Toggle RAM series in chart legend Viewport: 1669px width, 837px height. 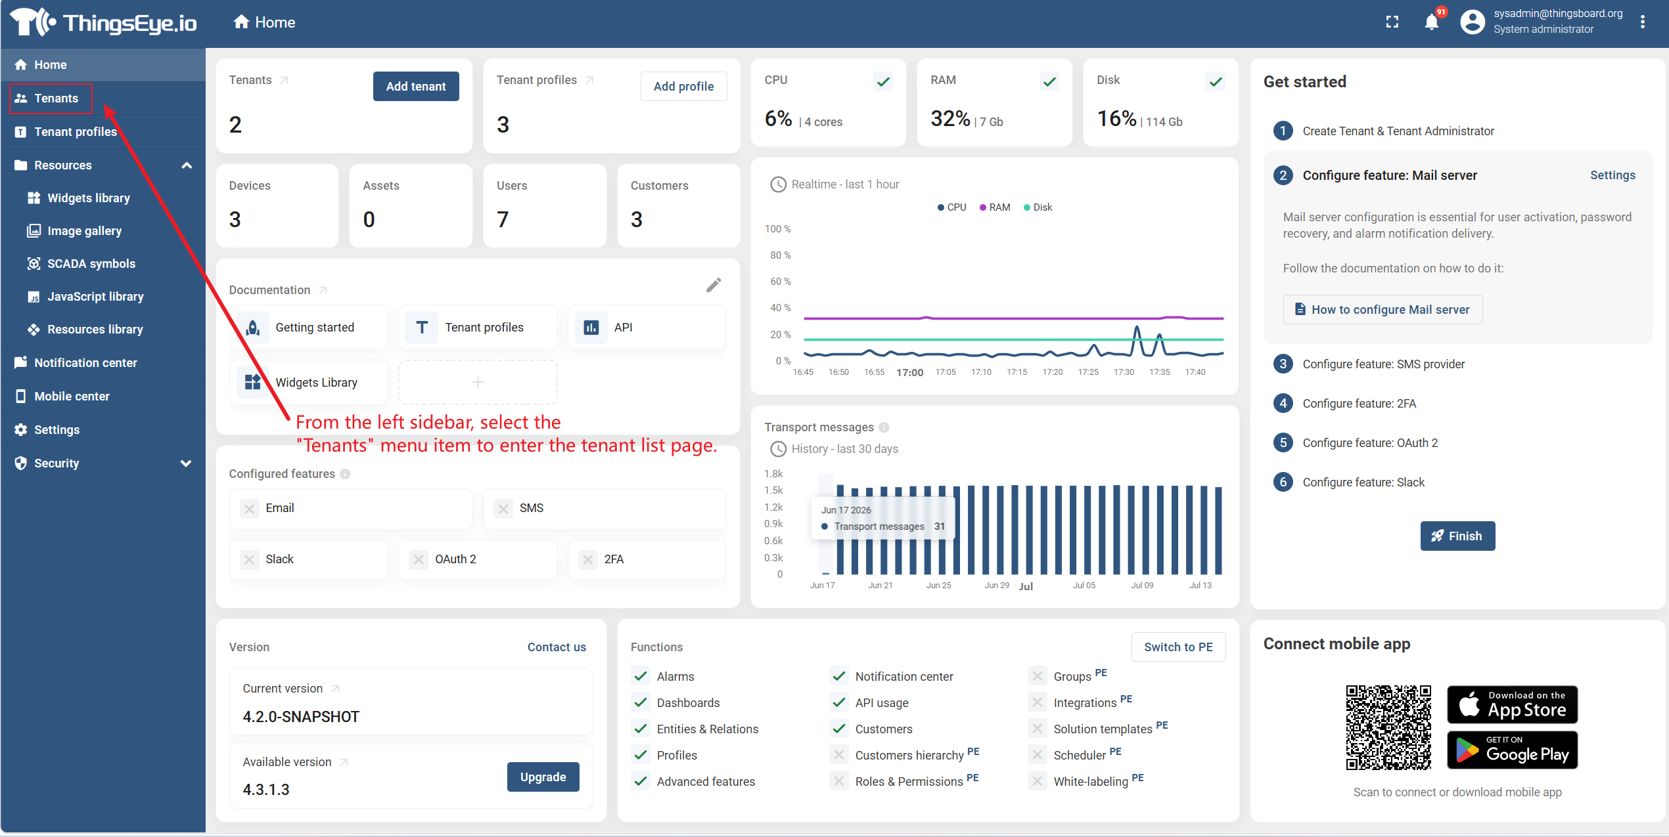point(995,207)
